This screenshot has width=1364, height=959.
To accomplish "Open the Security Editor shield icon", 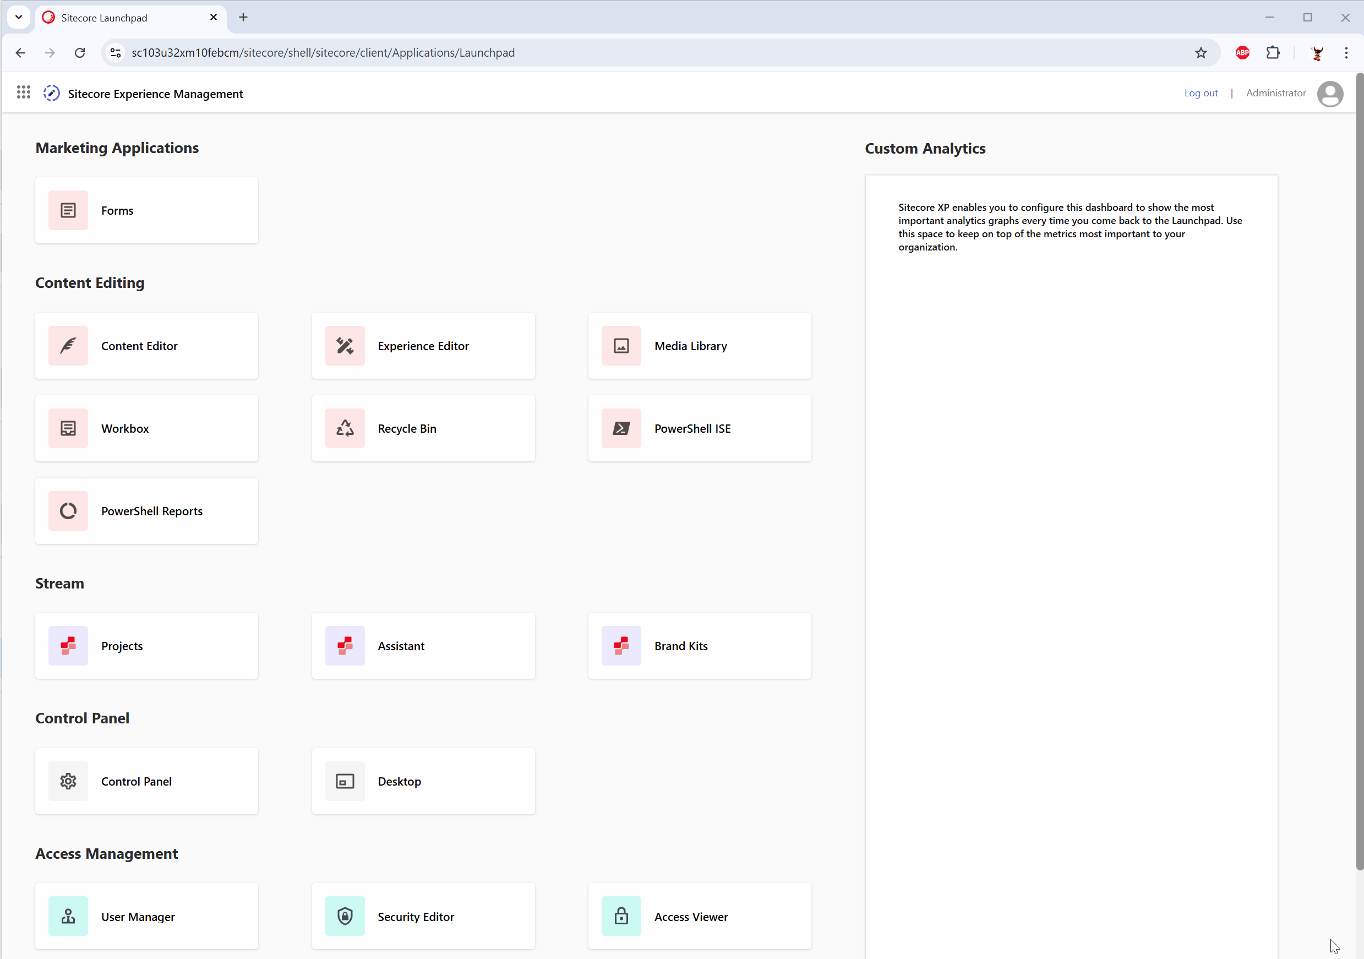I will tap(345, 916).
